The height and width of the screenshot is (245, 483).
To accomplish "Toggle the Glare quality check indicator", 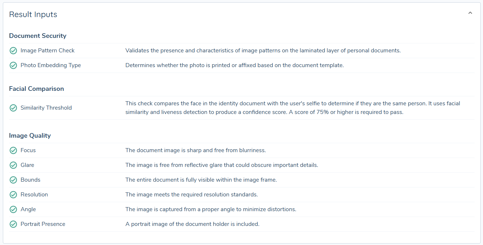I will click(13, 165).
